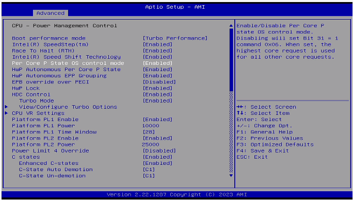The width and height of the screenshot is (353, 200).
Task: Select Boot performance mode setting
Action: tap(49, 38)
